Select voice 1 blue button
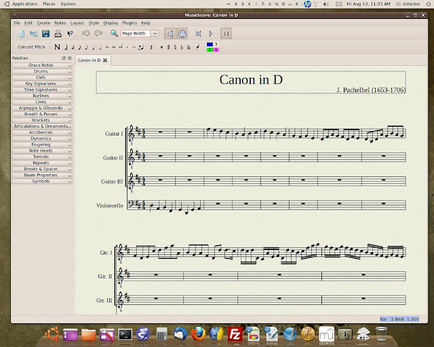The height and width of the screenshot is (347, 434). click(x=210, y=44)
